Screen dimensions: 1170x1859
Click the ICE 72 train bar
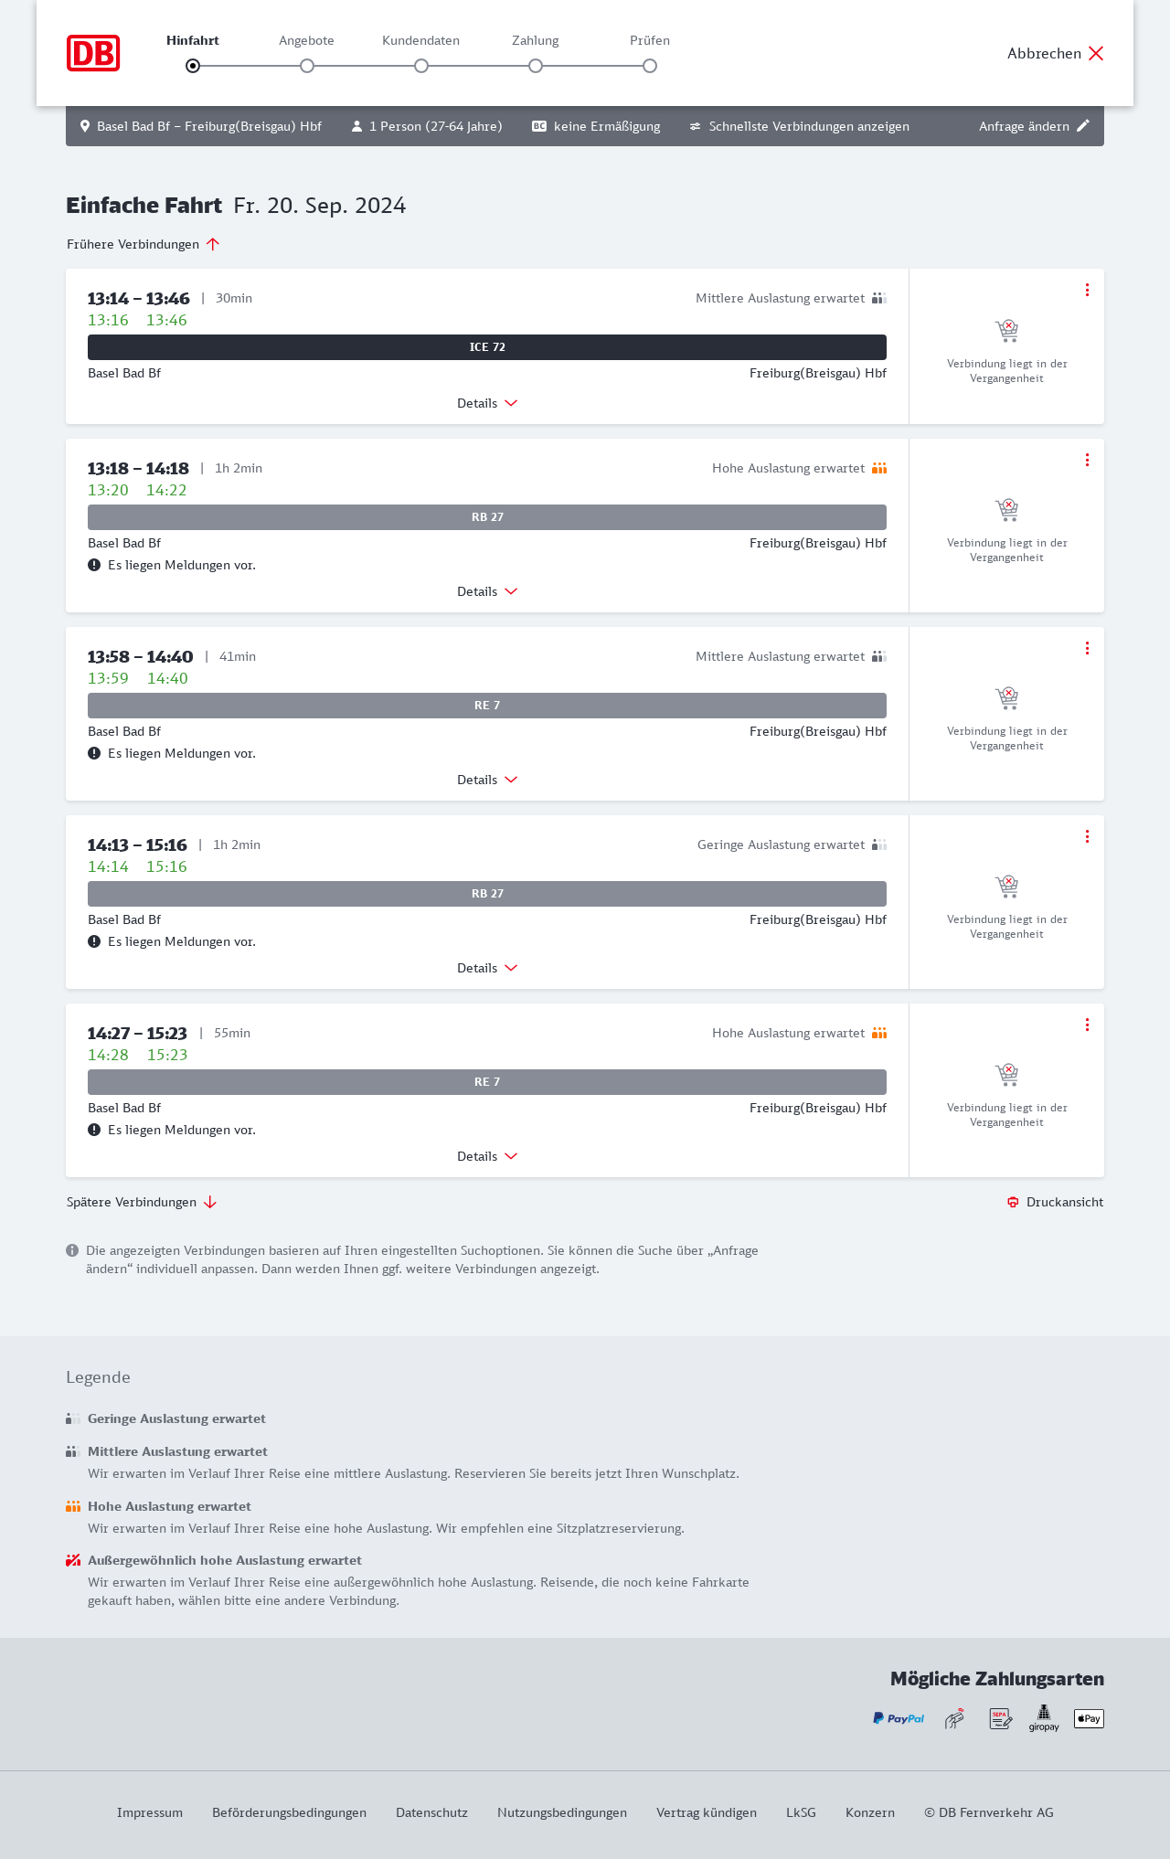click(487, 347)
